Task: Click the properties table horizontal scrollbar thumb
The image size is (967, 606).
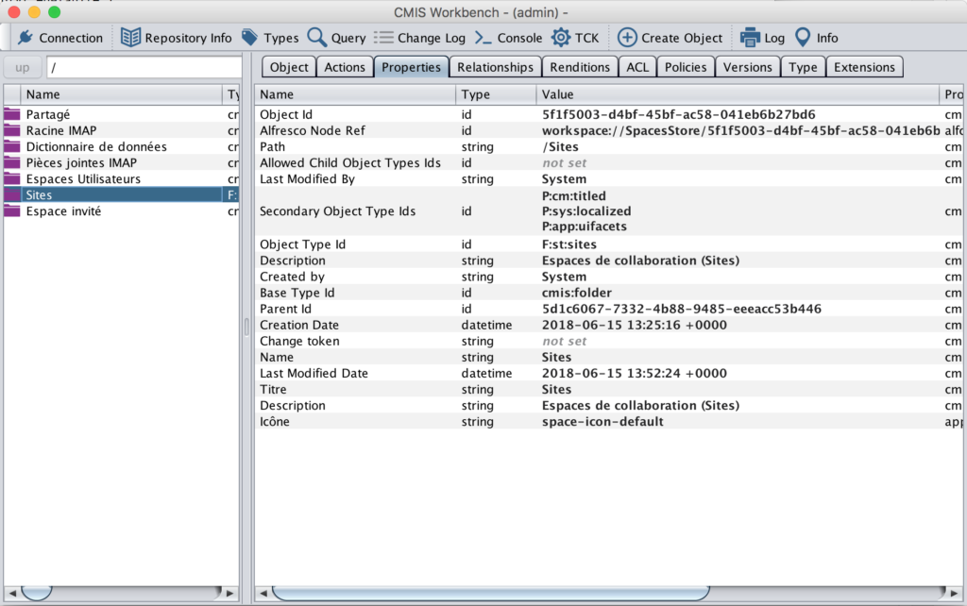Action: (x=490, y=593)
